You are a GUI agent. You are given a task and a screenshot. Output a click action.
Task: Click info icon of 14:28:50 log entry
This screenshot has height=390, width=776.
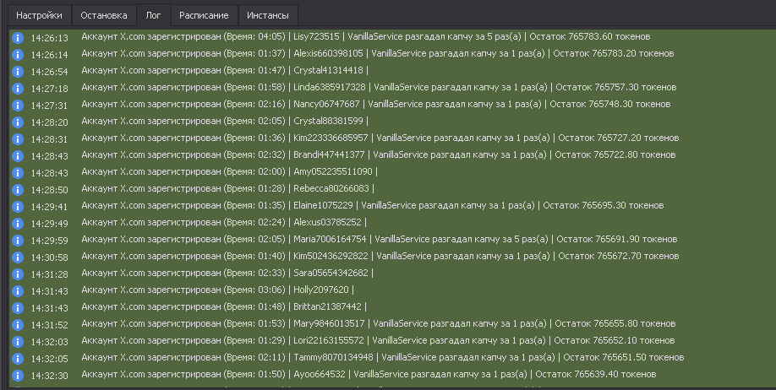click(18, 190)
